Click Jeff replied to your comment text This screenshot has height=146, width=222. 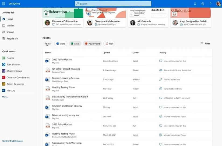69,24
